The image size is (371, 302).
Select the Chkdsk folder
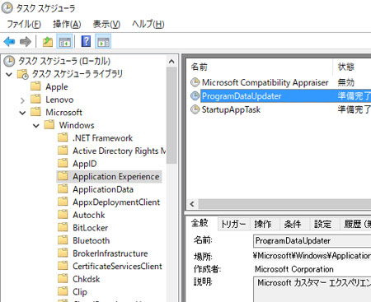tap(79, 279)
